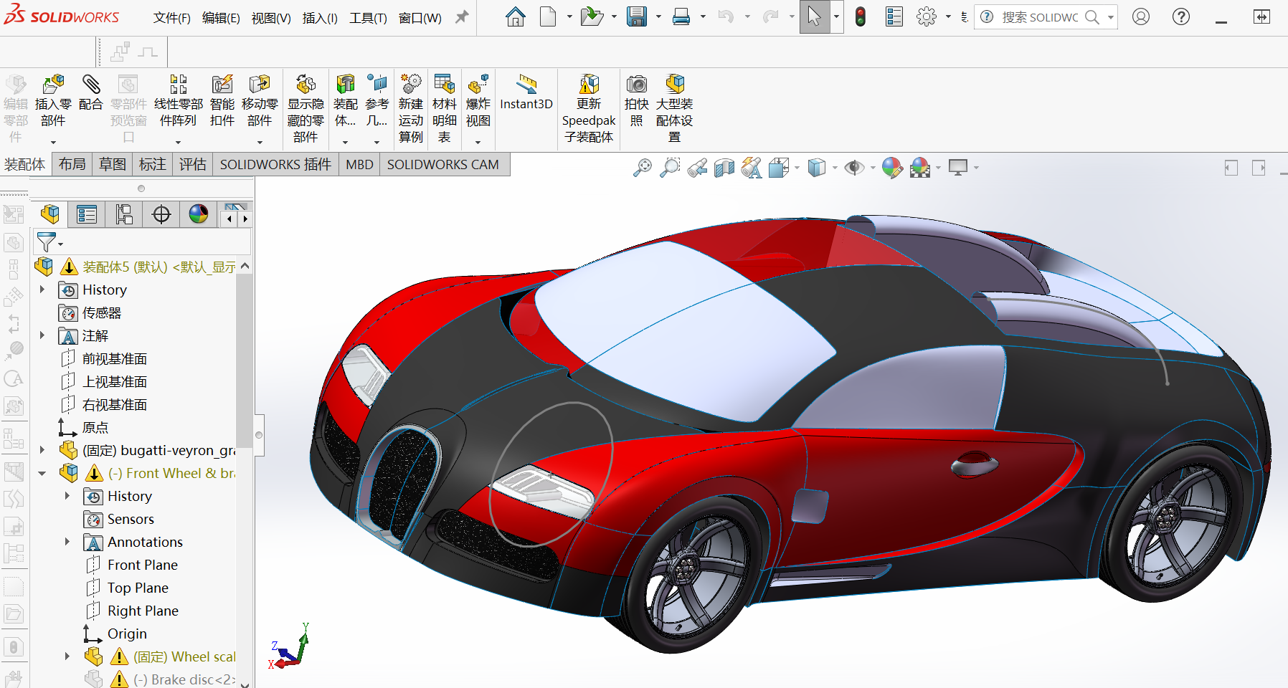Take a snapshot with the 拍快照 tool
The width and height of the screenshot is (1288, 688).
click(637, 100)
